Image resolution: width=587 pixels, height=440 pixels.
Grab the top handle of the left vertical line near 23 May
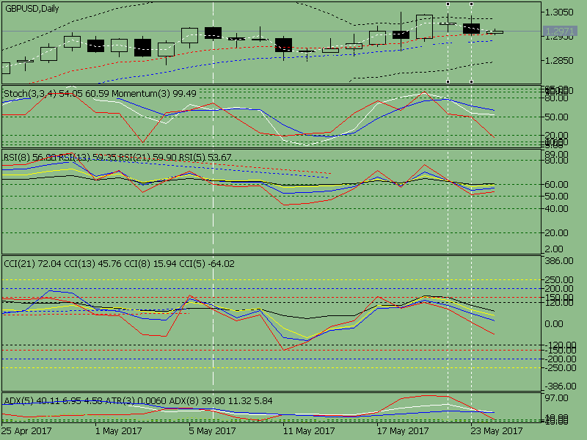[x=448, y=4]
